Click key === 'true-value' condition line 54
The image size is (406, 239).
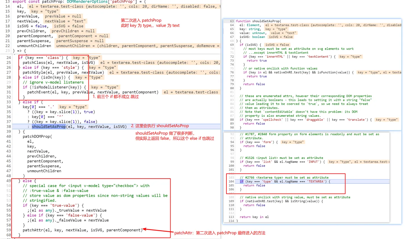(53, 205)
